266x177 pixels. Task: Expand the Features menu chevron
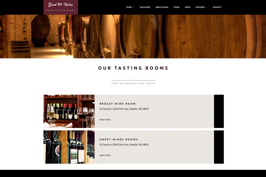point(206,7)
